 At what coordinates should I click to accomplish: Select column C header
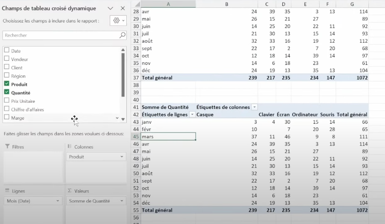(267, 4)
